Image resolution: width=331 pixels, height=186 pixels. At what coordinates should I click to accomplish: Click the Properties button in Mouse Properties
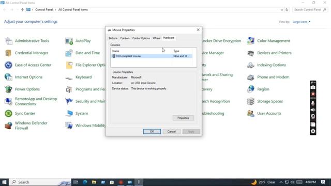183,118
